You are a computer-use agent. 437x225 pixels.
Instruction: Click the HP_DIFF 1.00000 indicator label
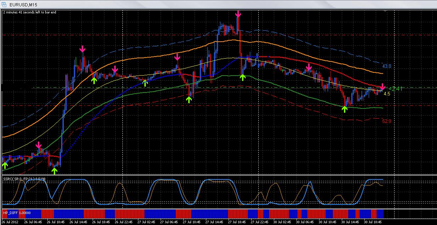click(x=17, y=213)
